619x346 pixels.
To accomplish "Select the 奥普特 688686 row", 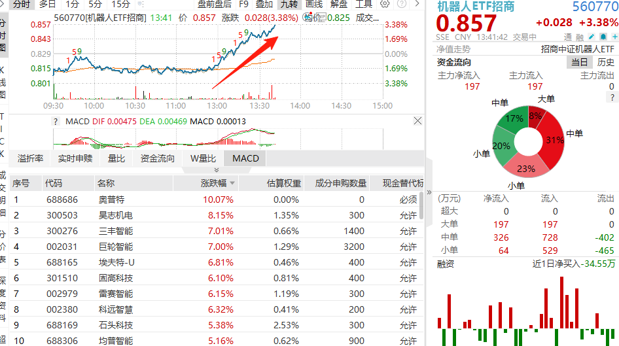I will (x=217, y=199).
